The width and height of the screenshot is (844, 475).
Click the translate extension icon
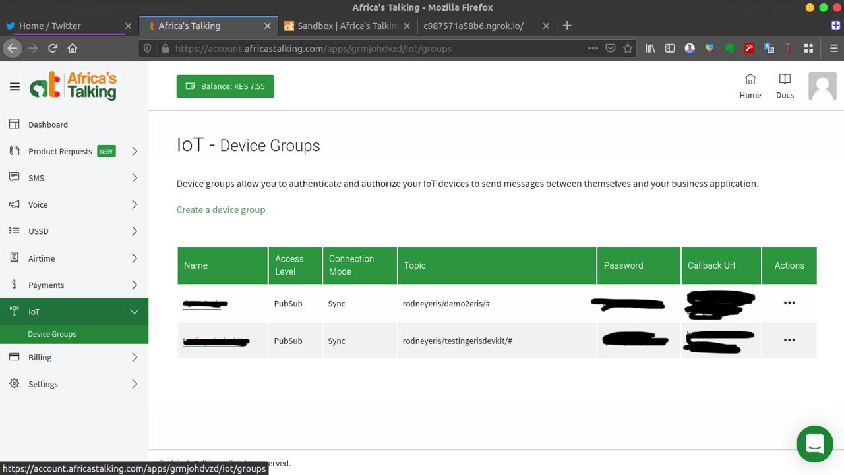(769, 48)
